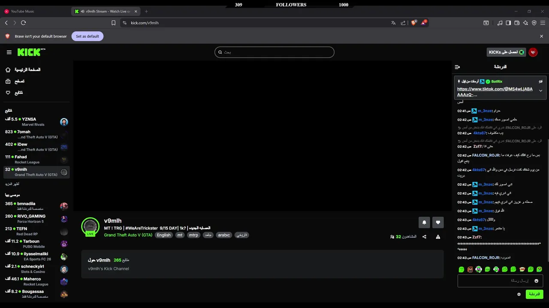This screenshot has width=549, height=308.
Task: Select v9mlh channel in sidebar
Action: point(36,172)
